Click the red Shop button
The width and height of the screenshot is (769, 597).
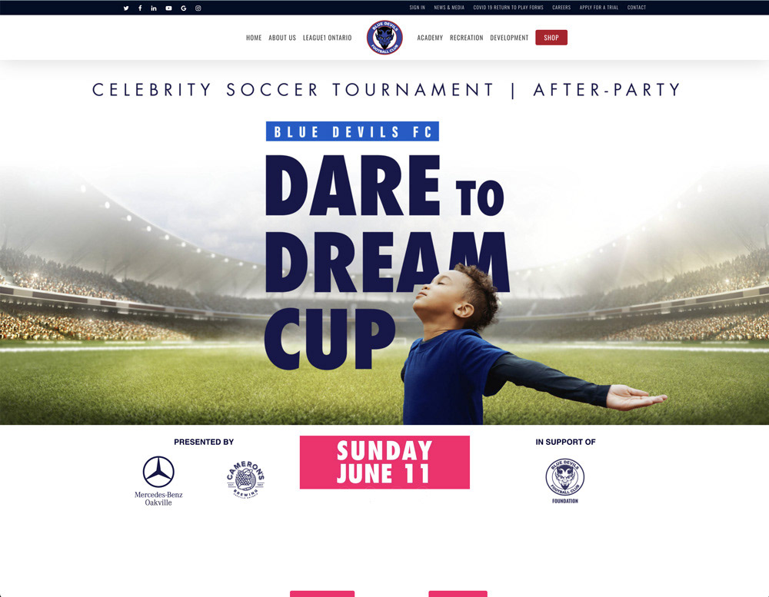(x=551, y=38)
